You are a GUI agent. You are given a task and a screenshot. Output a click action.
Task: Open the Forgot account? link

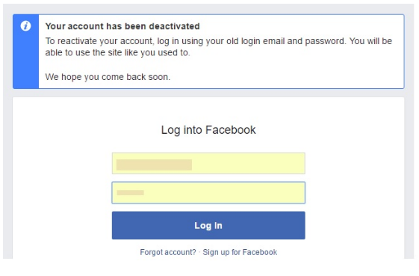tap(168, 252)
